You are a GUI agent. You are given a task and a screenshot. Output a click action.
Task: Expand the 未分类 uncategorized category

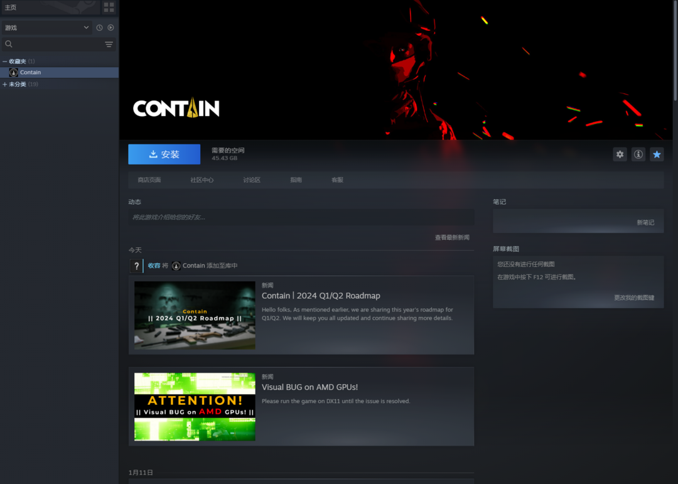[x=5, y=84]
